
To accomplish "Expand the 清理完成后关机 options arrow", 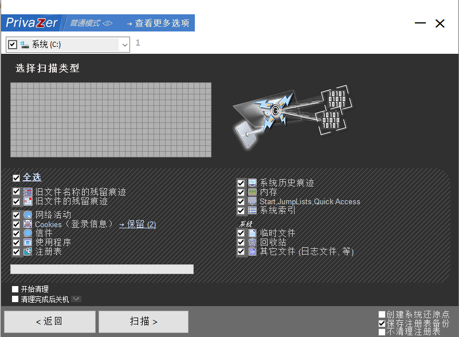I will tap(76, 299).
